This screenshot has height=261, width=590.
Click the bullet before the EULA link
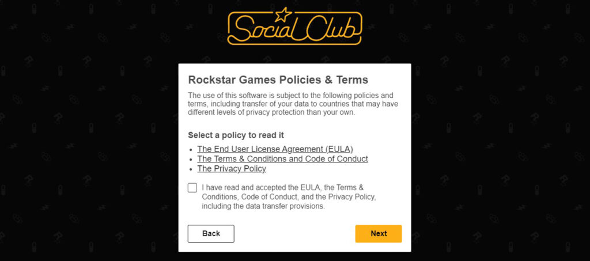(191, 149)
